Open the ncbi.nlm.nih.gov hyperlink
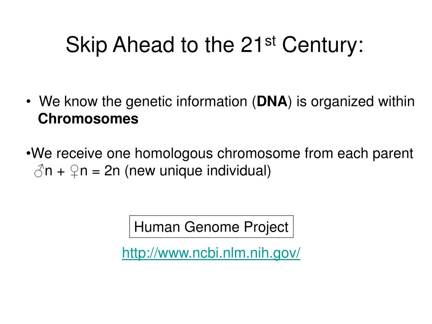Image resolution: width=432 pixels, height=324 pixels. pos(211,253)
